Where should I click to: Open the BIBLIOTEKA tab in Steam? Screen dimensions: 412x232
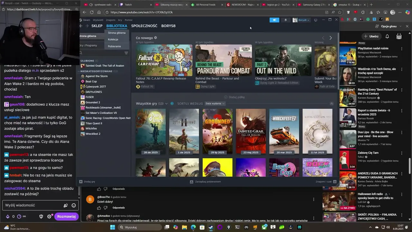(x=117, y=26)
